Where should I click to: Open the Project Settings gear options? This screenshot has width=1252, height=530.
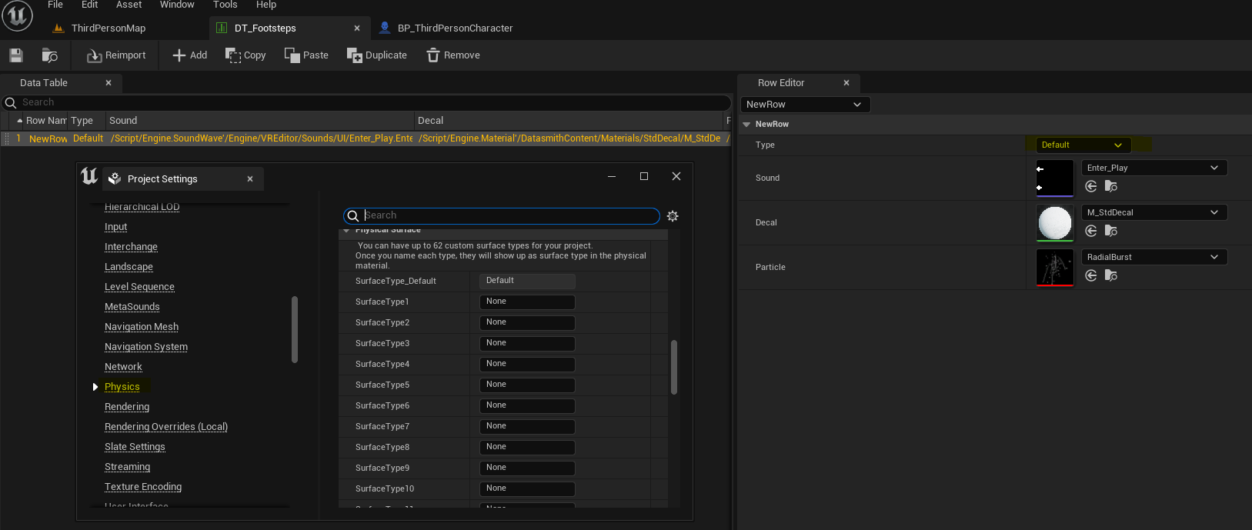coord(673,216)
